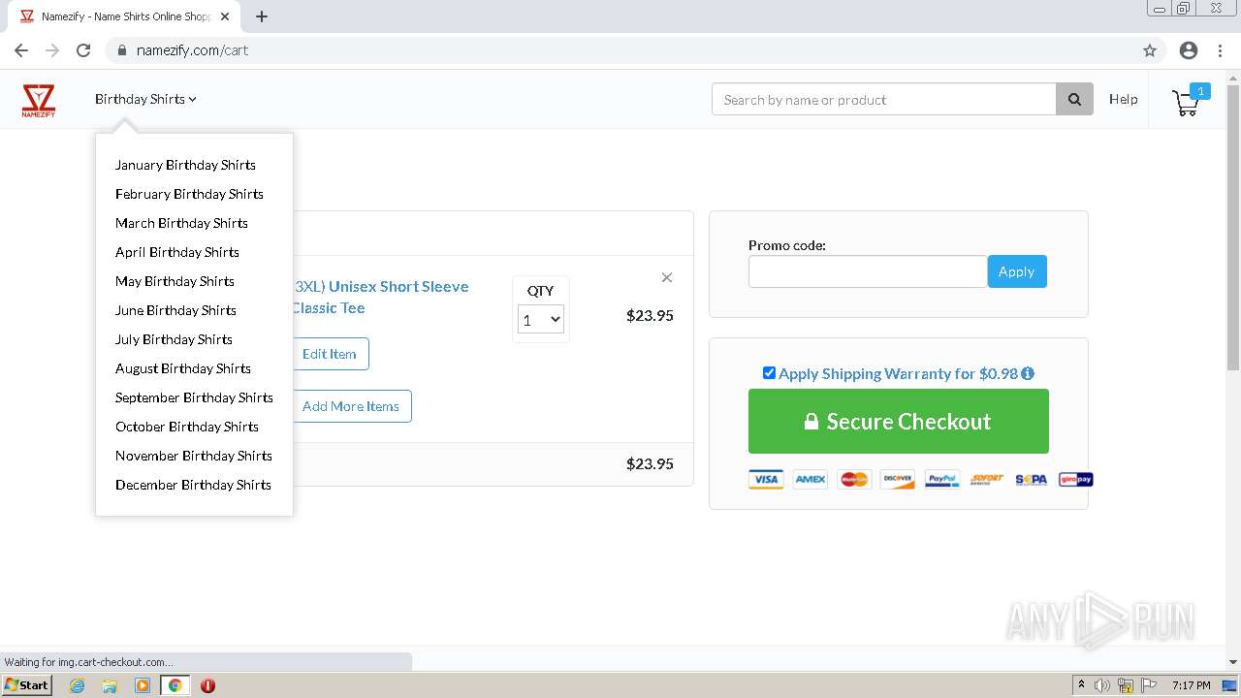This screenshot has width=1241, height=698.
Task: Click Add More Items button
Action: (x=351, y=406)
